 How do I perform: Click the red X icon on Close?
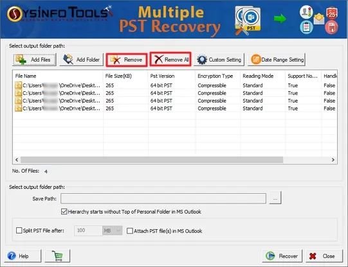313,256
